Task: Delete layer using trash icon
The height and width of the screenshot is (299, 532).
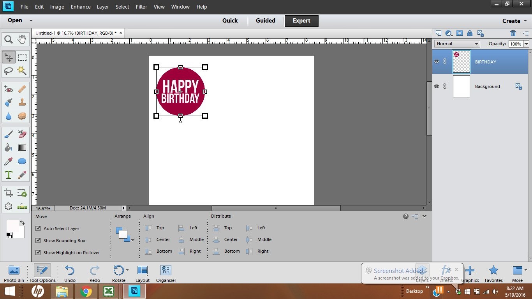Action: pyautogui.click(x=513, y=33)
